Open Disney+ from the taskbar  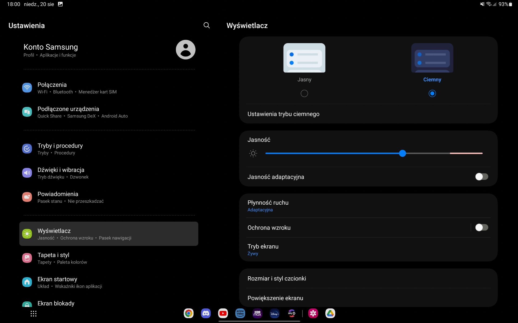(x=274, y=313)
